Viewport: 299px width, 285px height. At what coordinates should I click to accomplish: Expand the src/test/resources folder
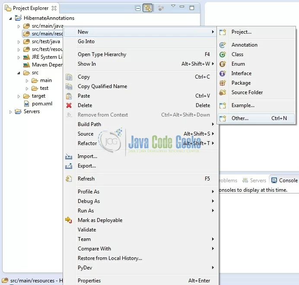[x=19, y=50]
